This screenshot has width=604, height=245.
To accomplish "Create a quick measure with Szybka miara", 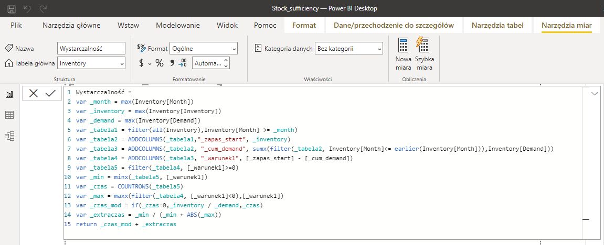I will pos(423,54).
